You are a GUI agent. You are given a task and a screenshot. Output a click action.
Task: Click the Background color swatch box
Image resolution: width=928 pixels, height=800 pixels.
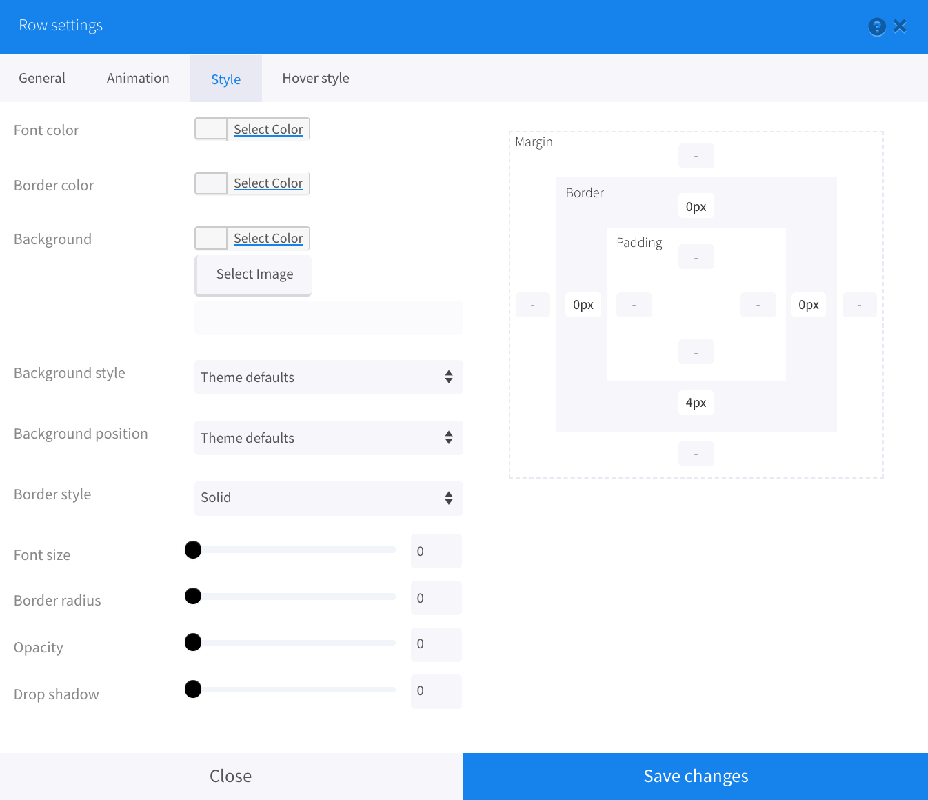pos(211,238)
